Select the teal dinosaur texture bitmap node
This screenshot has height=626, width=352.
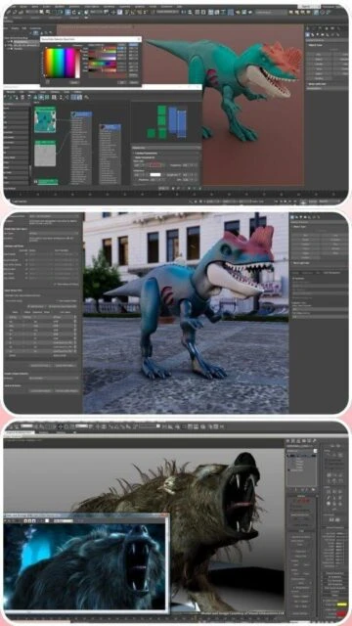45,119
